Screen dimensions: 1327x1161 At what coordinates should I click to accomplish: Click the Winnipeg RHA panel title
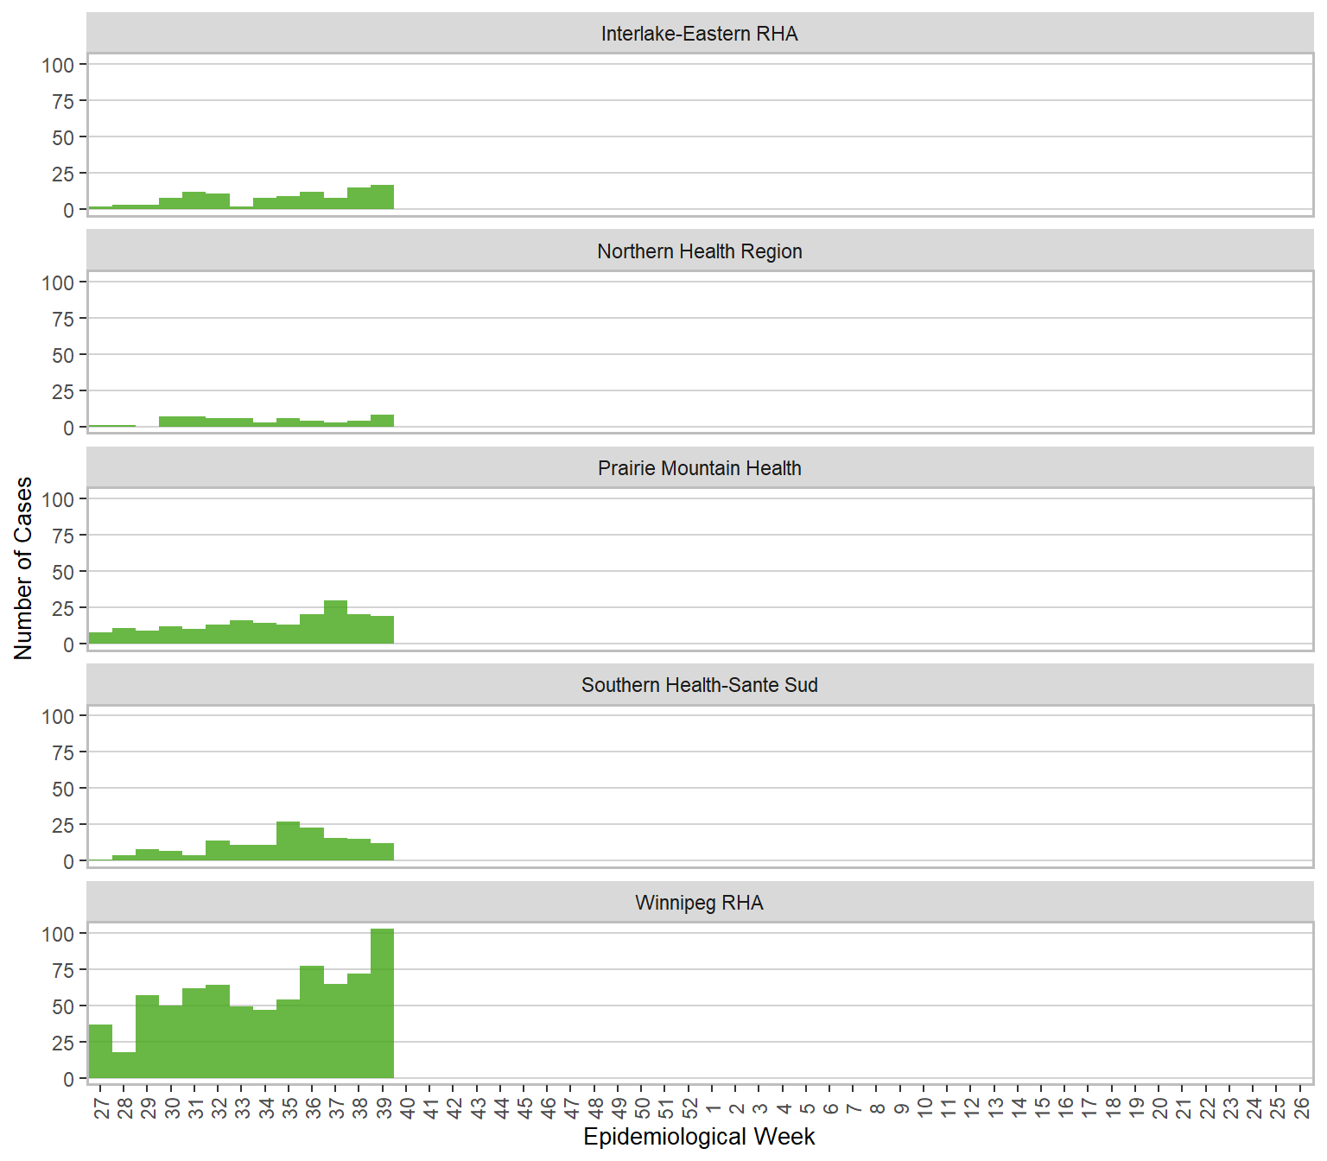[699, 903]
